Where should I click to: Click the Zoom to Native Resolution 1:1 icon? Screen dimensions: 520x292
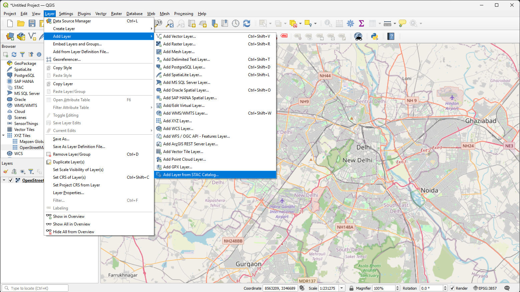[x=159, y=23]
